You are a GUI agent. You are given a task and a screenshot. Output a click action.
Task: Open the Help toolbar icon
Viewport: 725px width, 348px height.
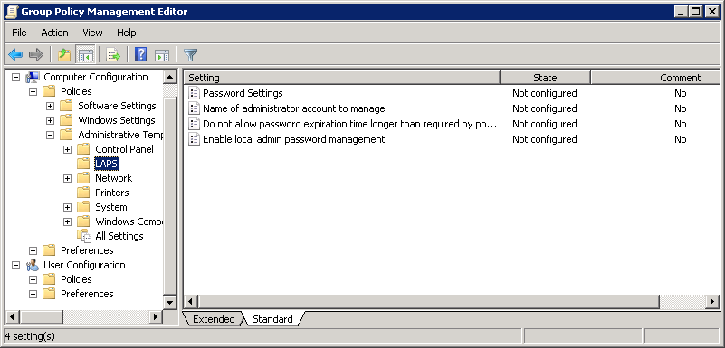click(140, 55)
